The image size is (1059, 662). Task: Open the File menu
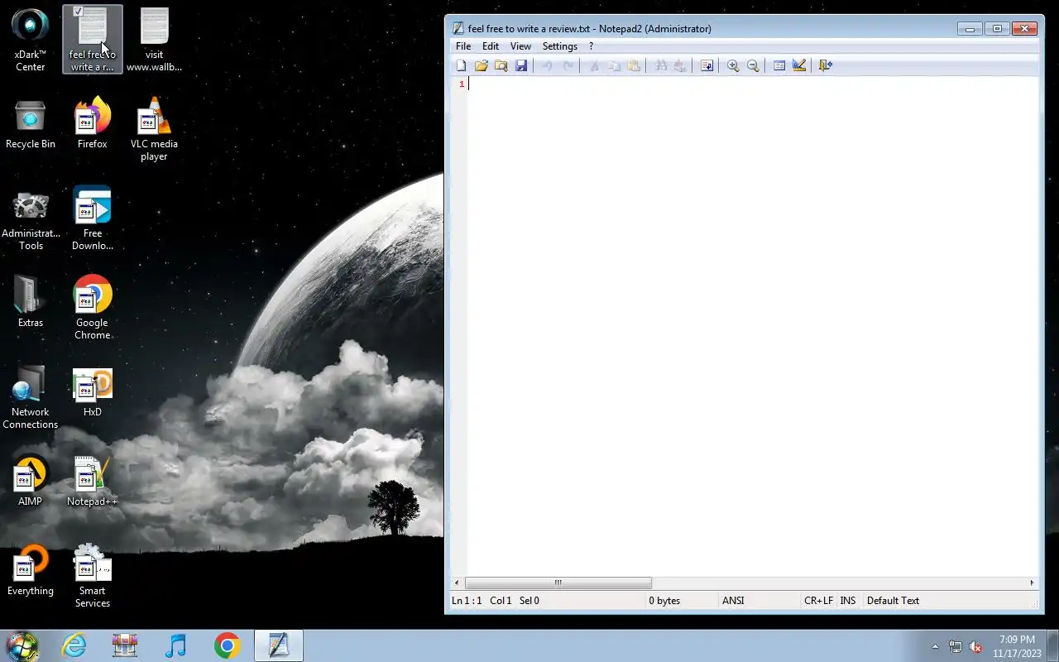tap(463, 46)
